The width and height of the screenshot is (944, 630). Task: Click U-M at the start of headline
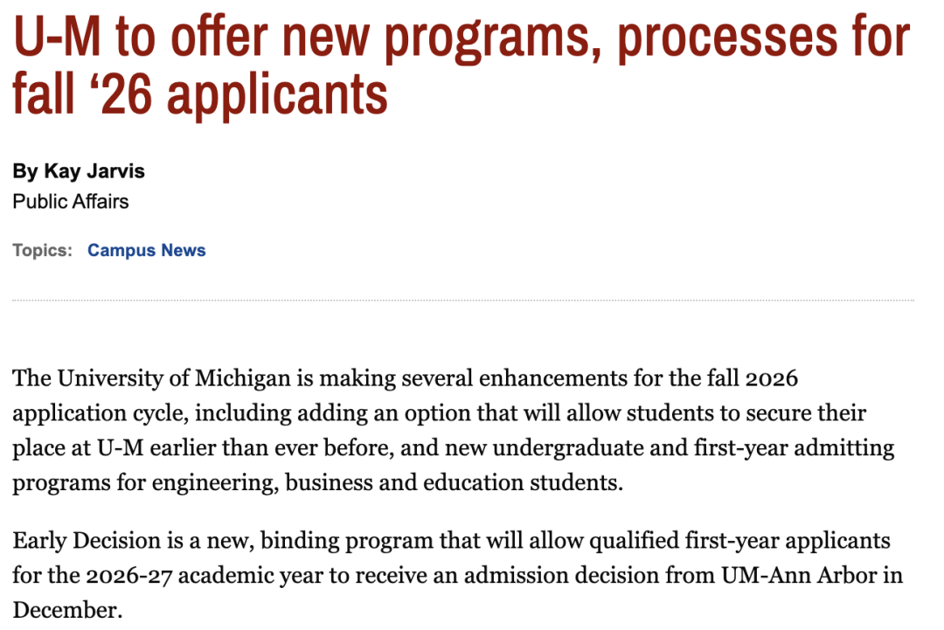pos(57,38)
